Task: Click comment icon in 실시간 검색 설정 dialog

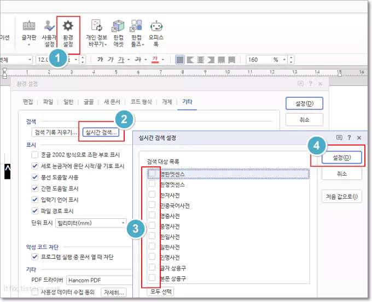Action: tap(339, 138)
